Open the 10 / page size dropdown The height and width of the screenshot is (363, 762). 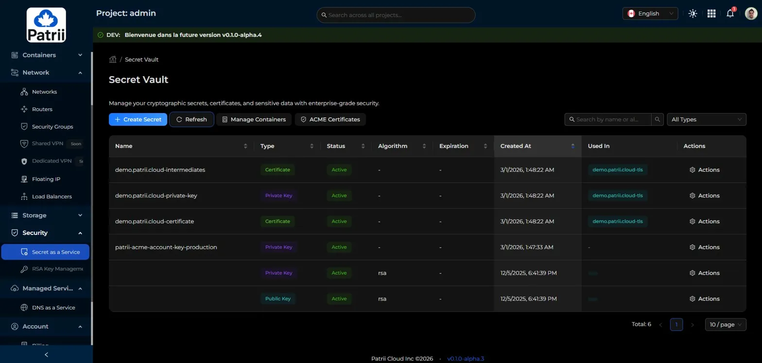pyautogui.click(x=726, y=325)
